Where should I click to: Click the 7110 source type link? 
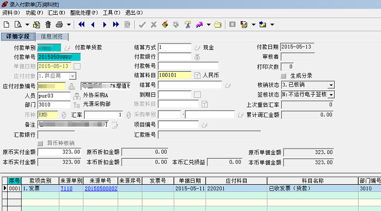tap(66, 189)
